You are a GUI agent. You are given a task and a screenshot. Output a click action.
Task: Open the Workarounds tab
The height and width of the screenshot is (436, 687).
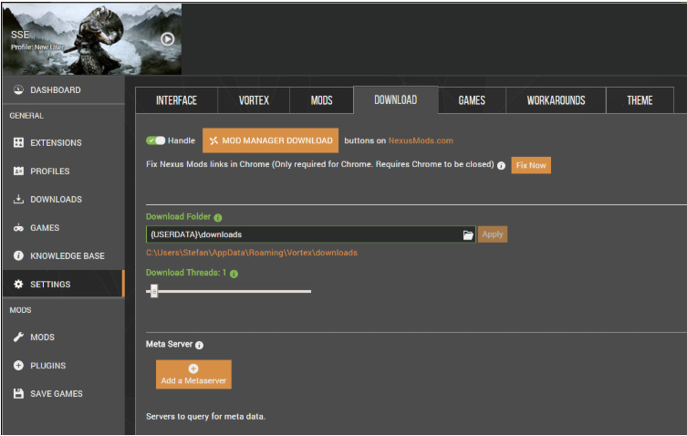pyautogui.click(x=556, y=100)
